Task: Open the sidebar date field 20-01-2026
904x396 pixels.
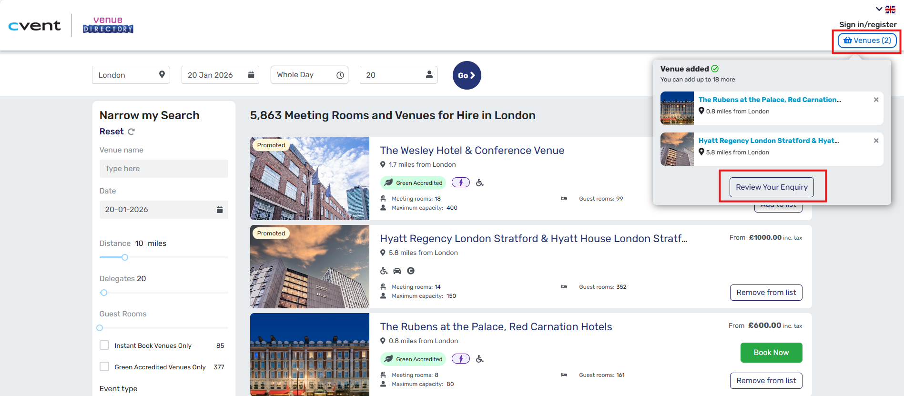Action: click(164, 210)
